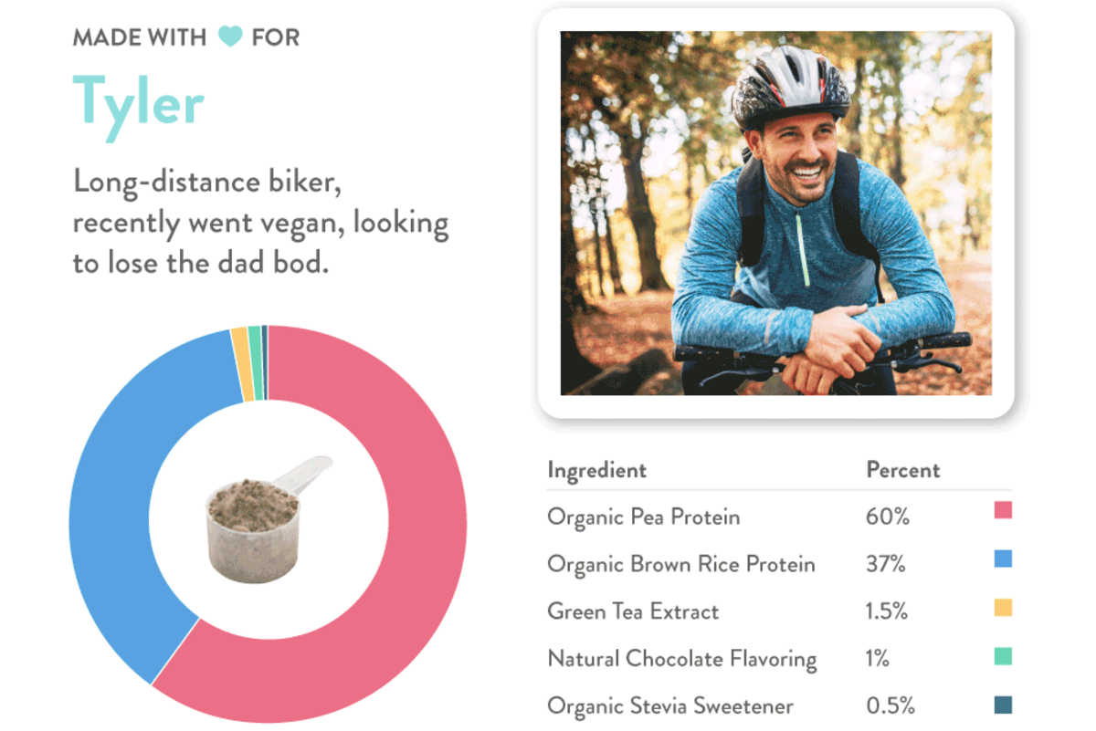1096x731 pixels.
Task: Click the 60% percentage value
Action: pos(888,517)
